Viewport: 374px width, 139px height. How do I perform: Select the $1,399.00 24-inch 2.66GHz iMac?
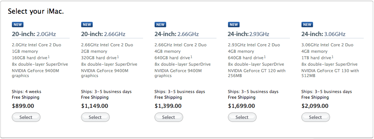(169, 117)
